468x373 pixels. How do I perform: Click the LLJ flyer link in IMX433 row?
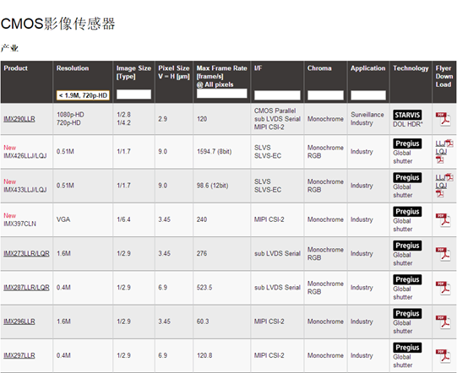(440, 177)
